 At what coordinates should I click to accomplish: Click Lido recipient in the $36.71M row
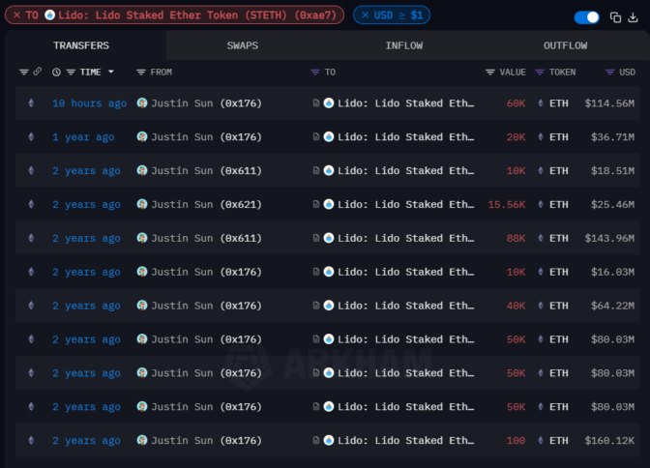[x=405, y=136]
